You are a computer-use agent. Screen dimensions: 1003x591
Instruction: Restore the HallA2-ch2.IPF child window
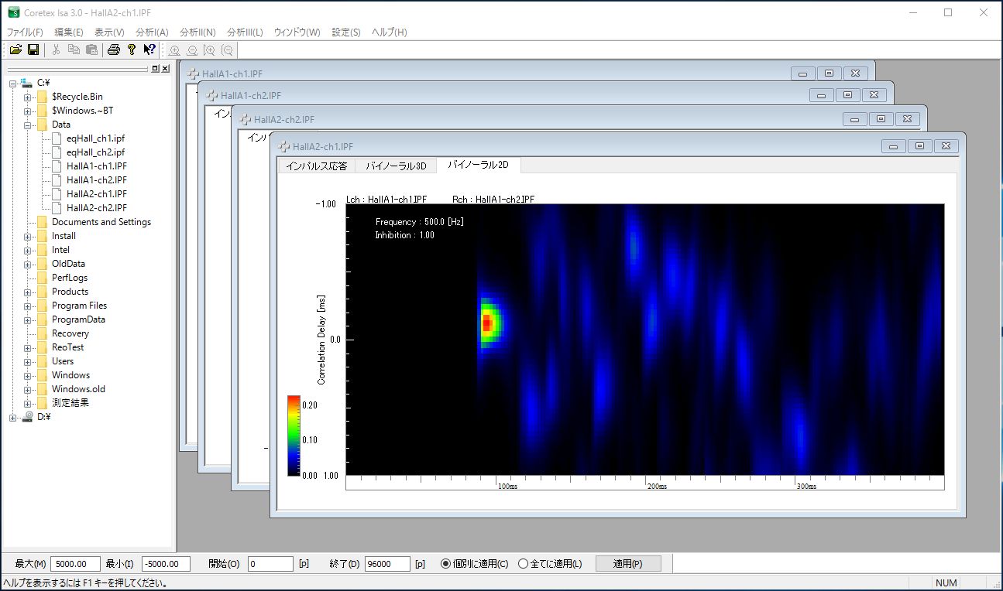(x=881, y=119)
